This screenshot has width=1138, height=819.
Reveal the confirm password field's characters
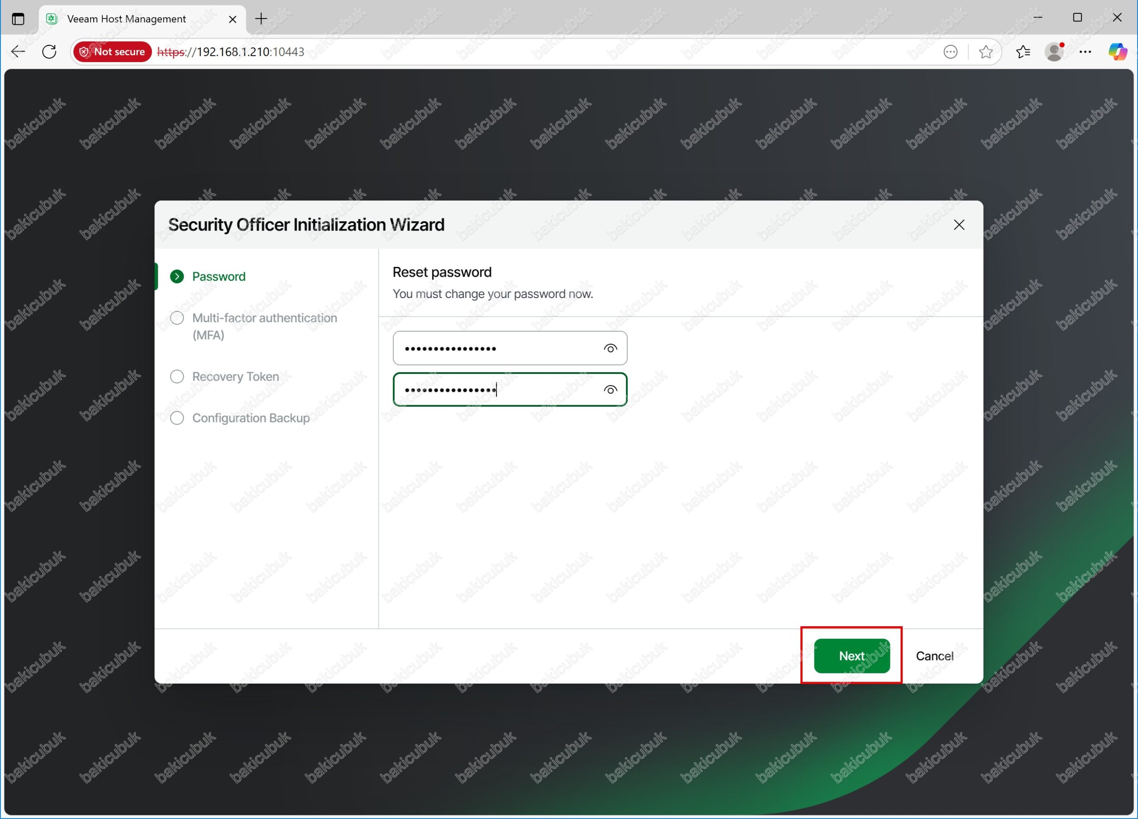tap(610, 390)
